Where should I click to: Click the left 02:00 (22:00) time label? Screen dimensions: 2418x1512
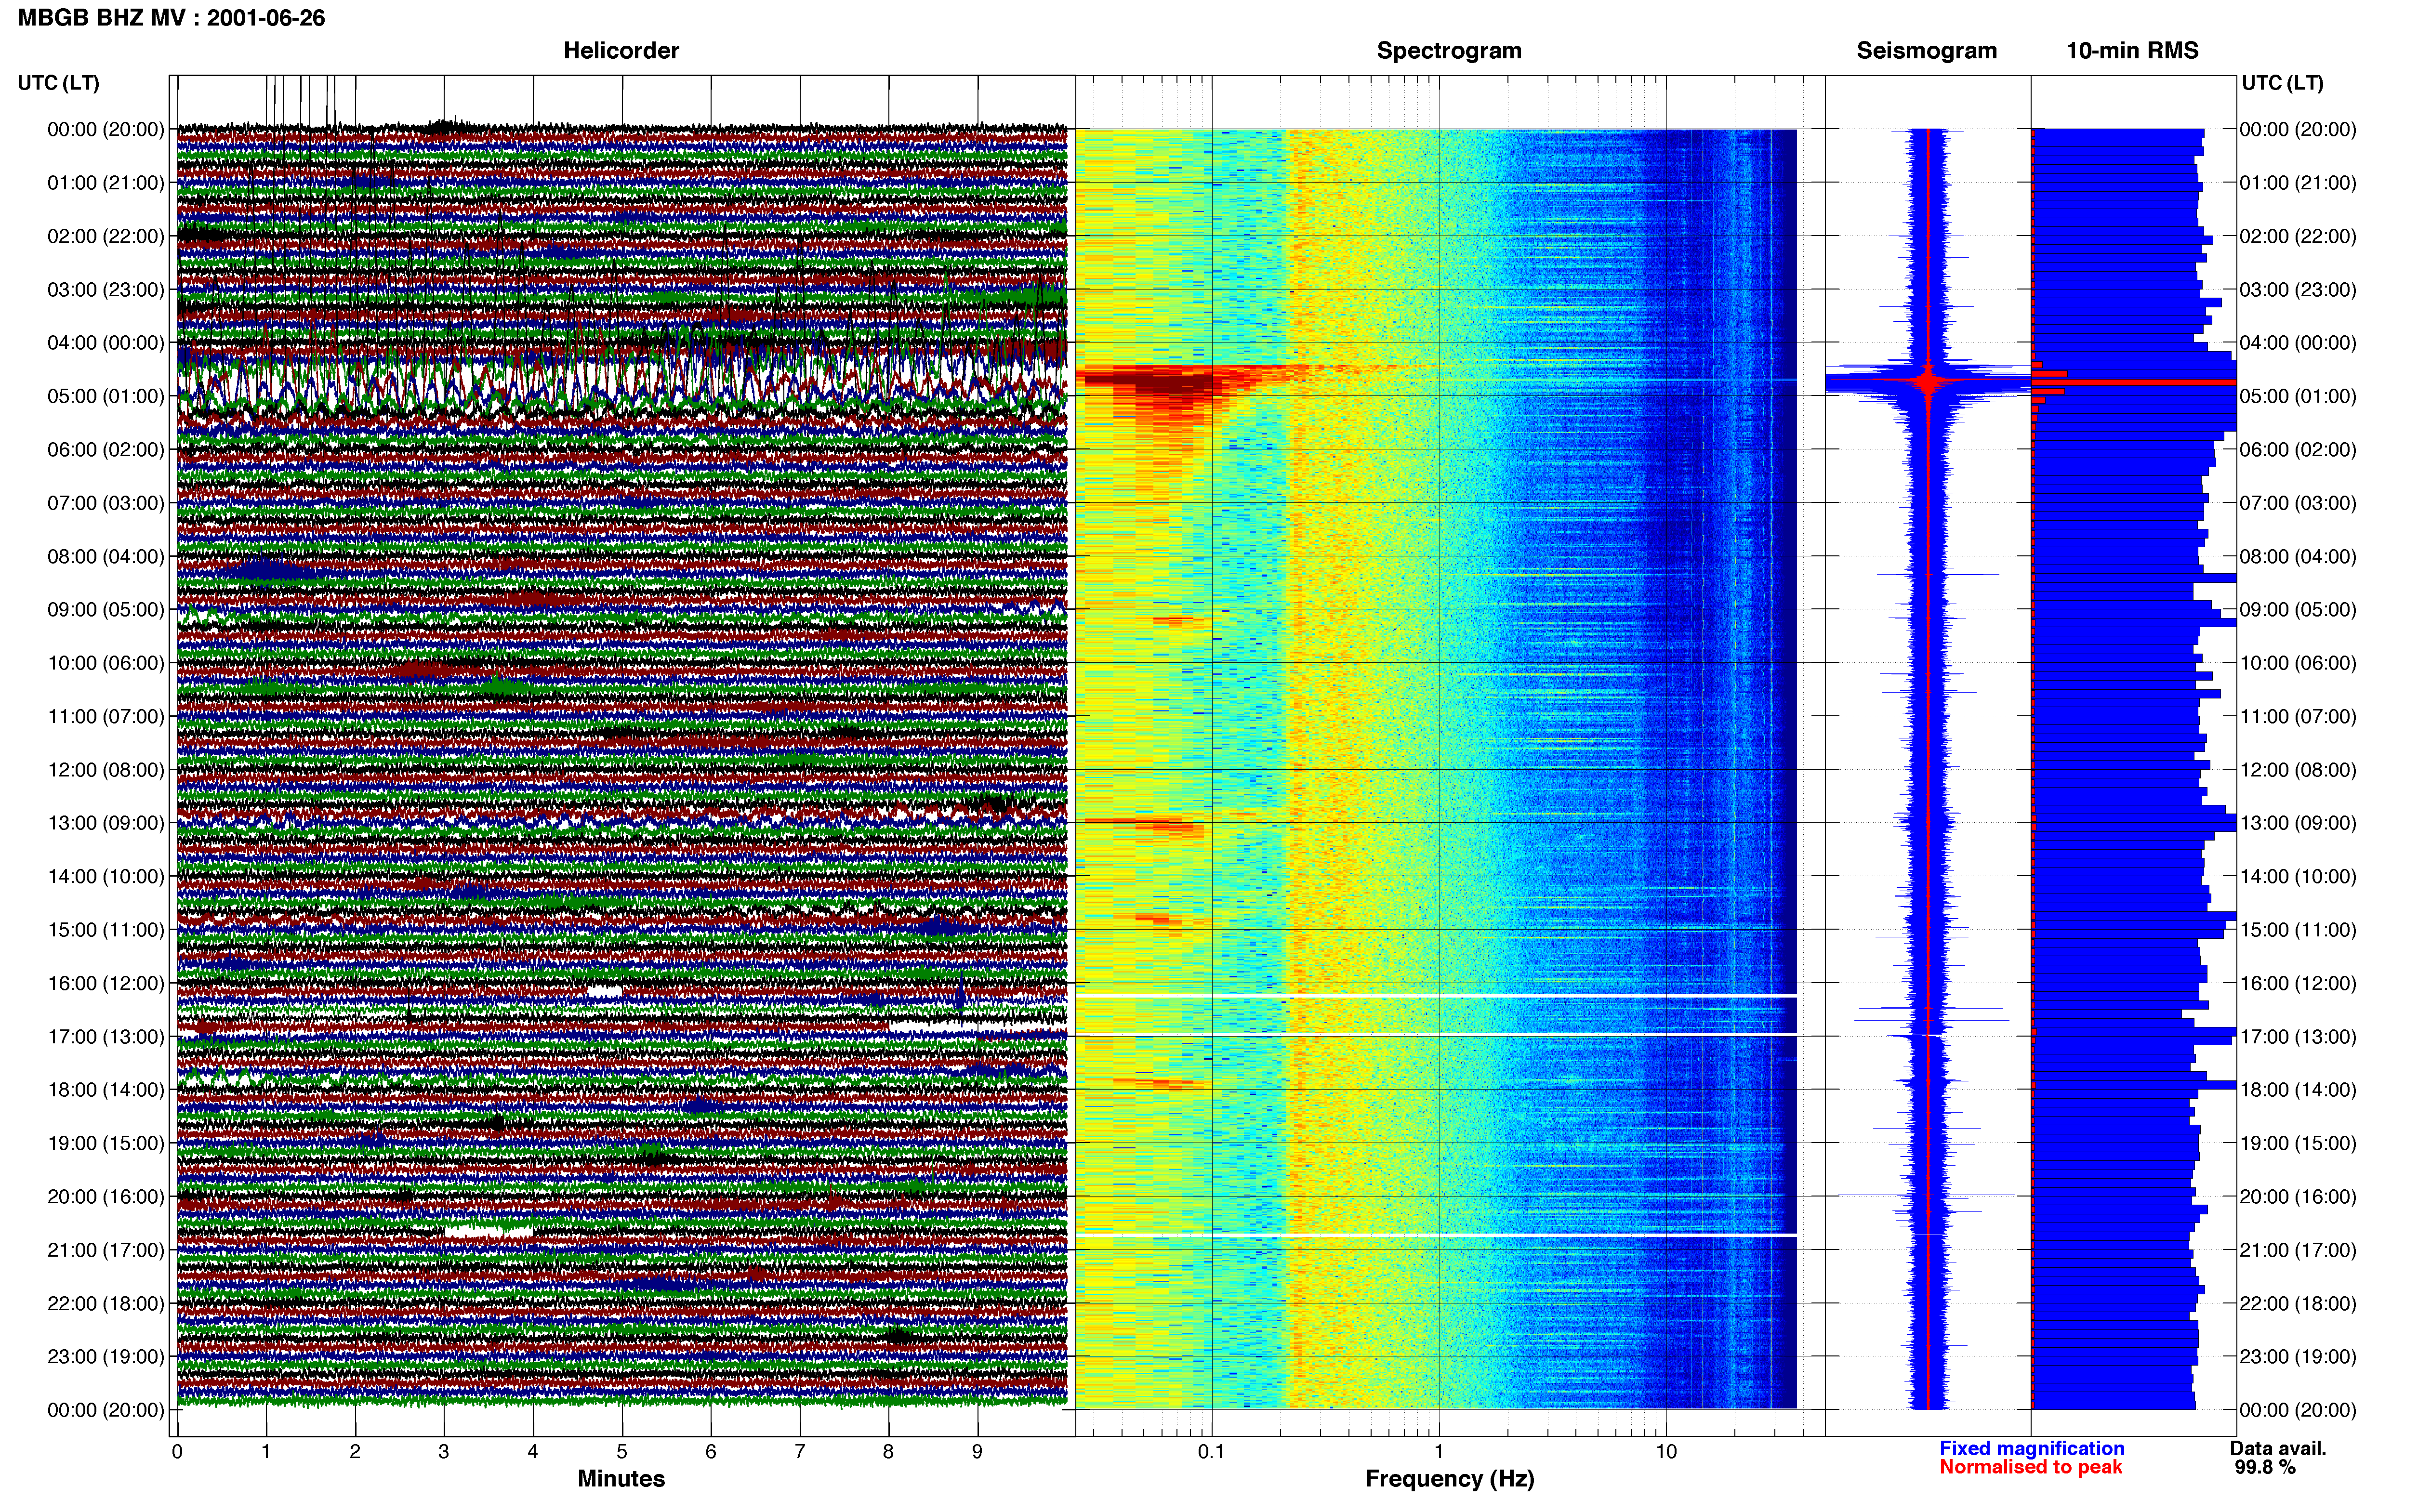pos(106,236)
